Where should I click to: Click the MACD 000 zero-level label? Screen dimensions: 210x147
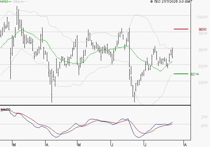(x=204, y=126)
